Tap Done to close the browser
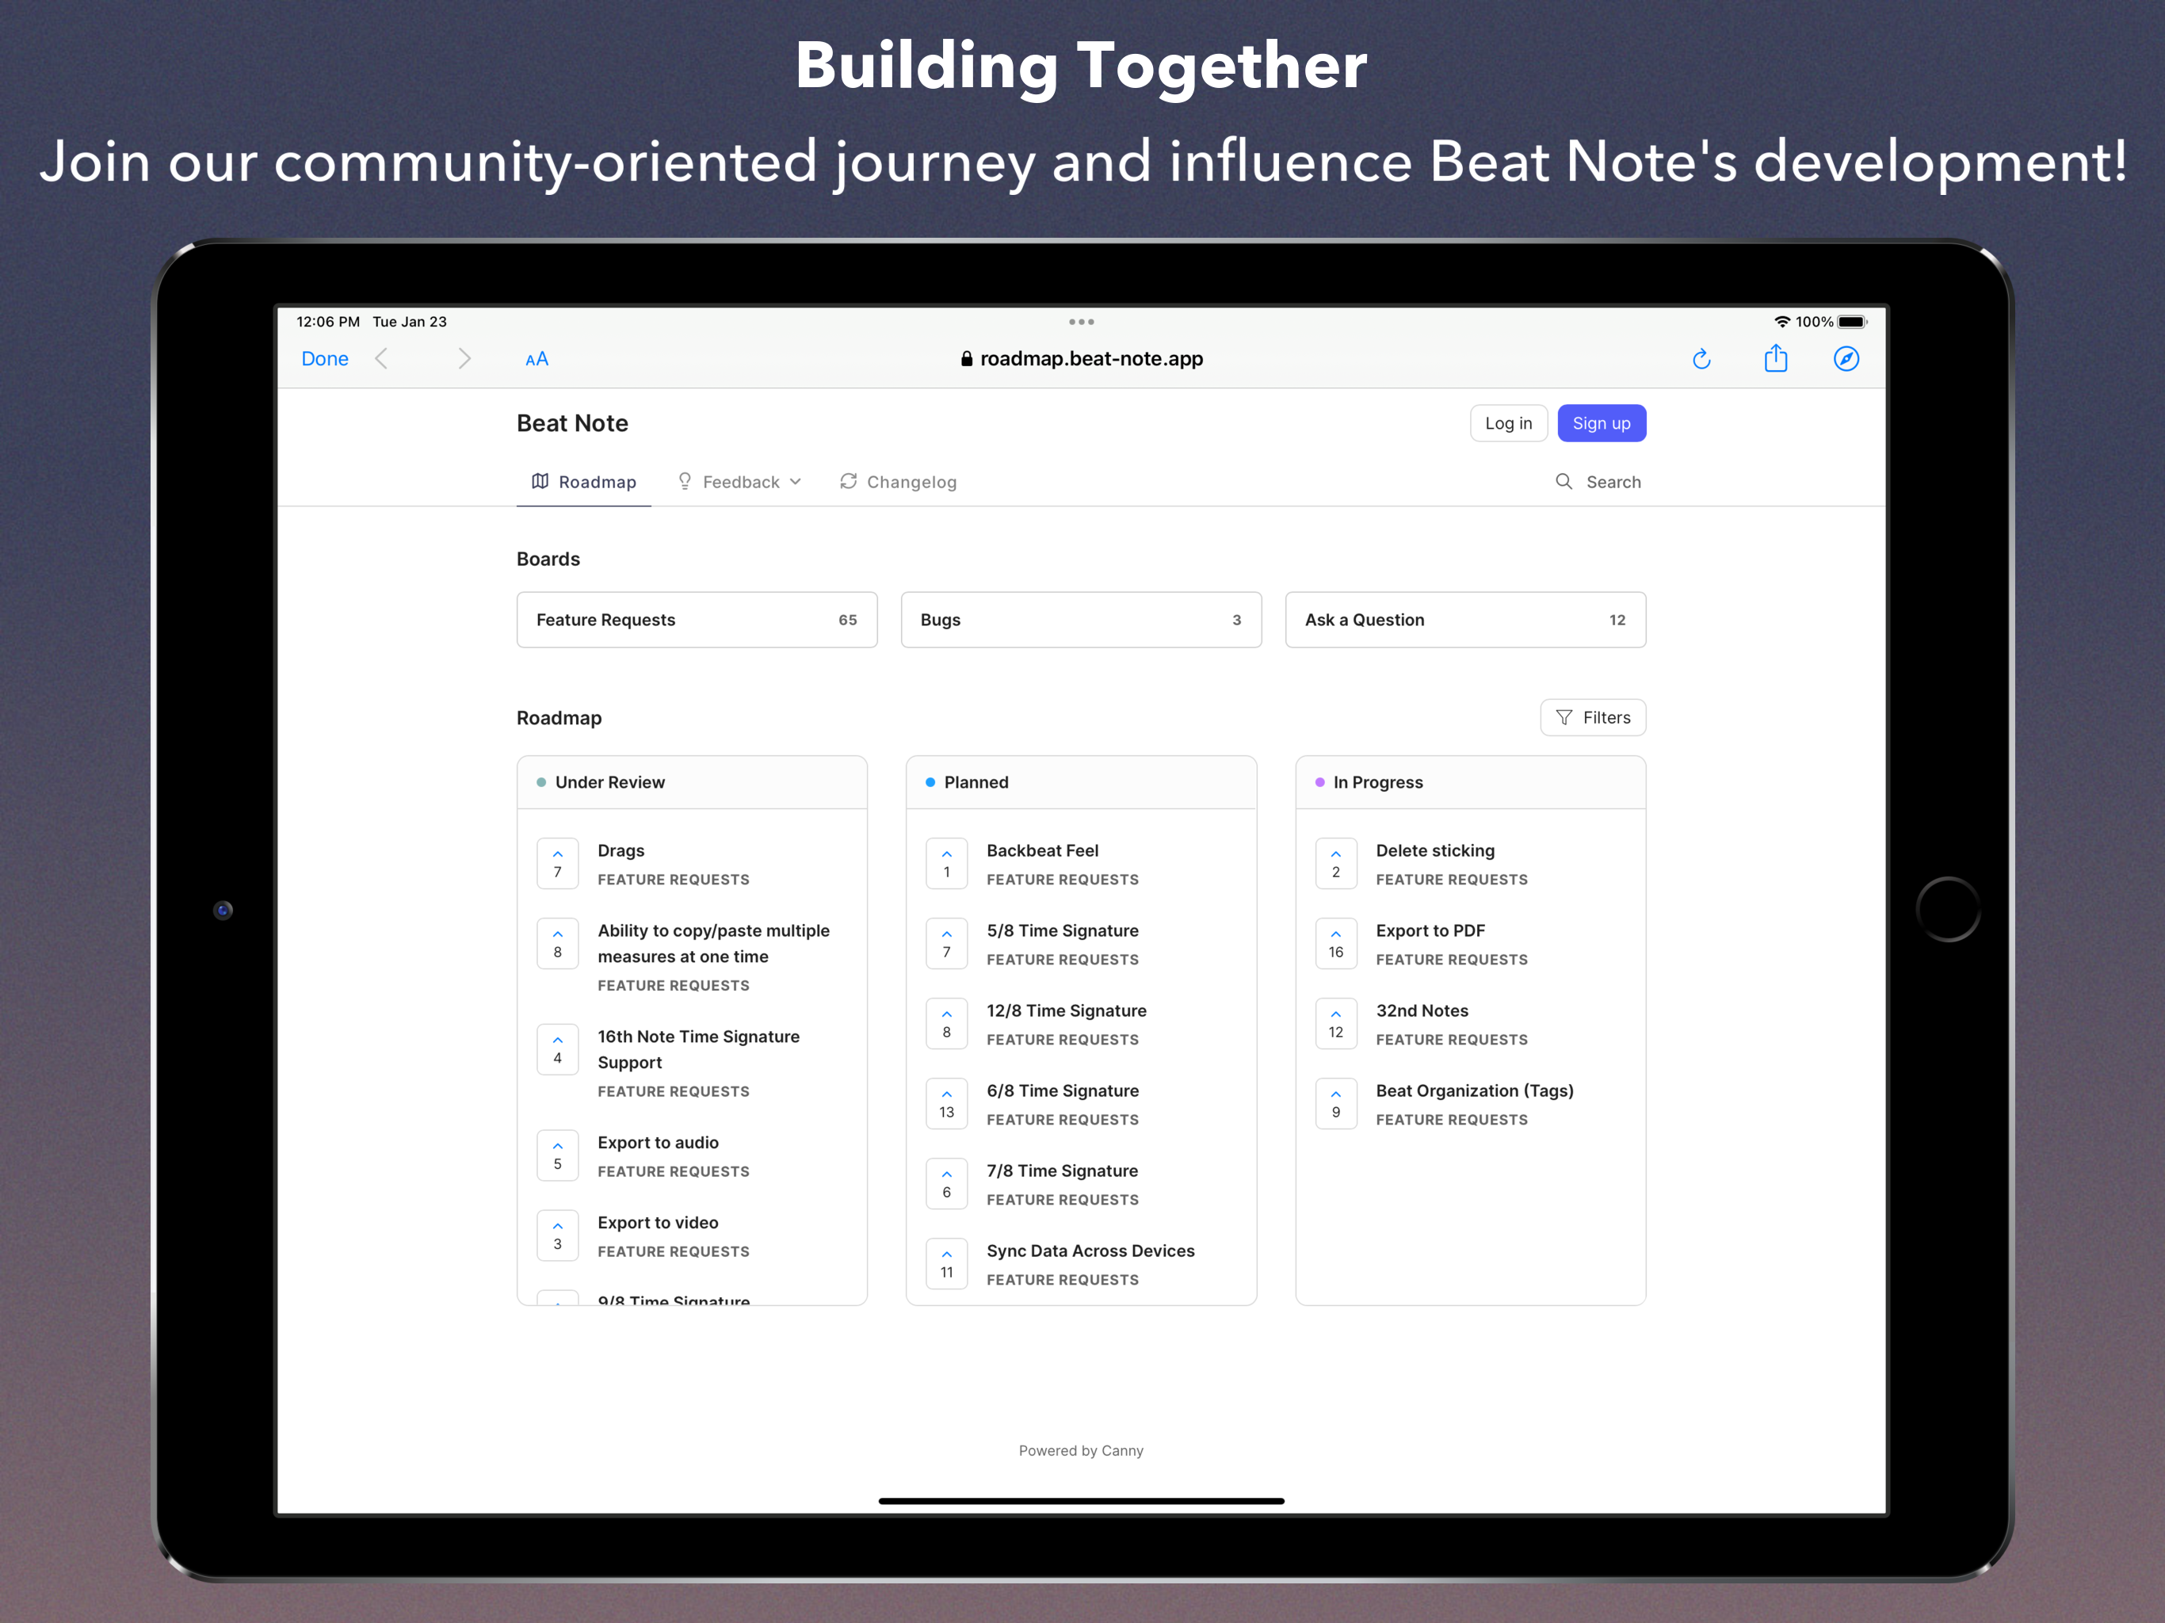This screenshot has height=1623, width=2165. tap(325, 359)
